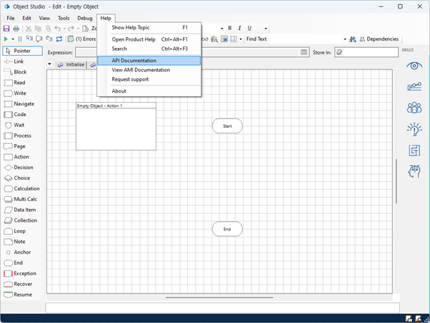Click the Dependencies button
Screen dimensions: 430x323
[378, 39]
